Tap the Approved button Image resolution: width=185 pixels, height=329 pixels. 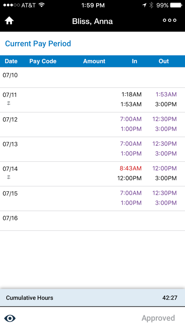click(158, 318)
